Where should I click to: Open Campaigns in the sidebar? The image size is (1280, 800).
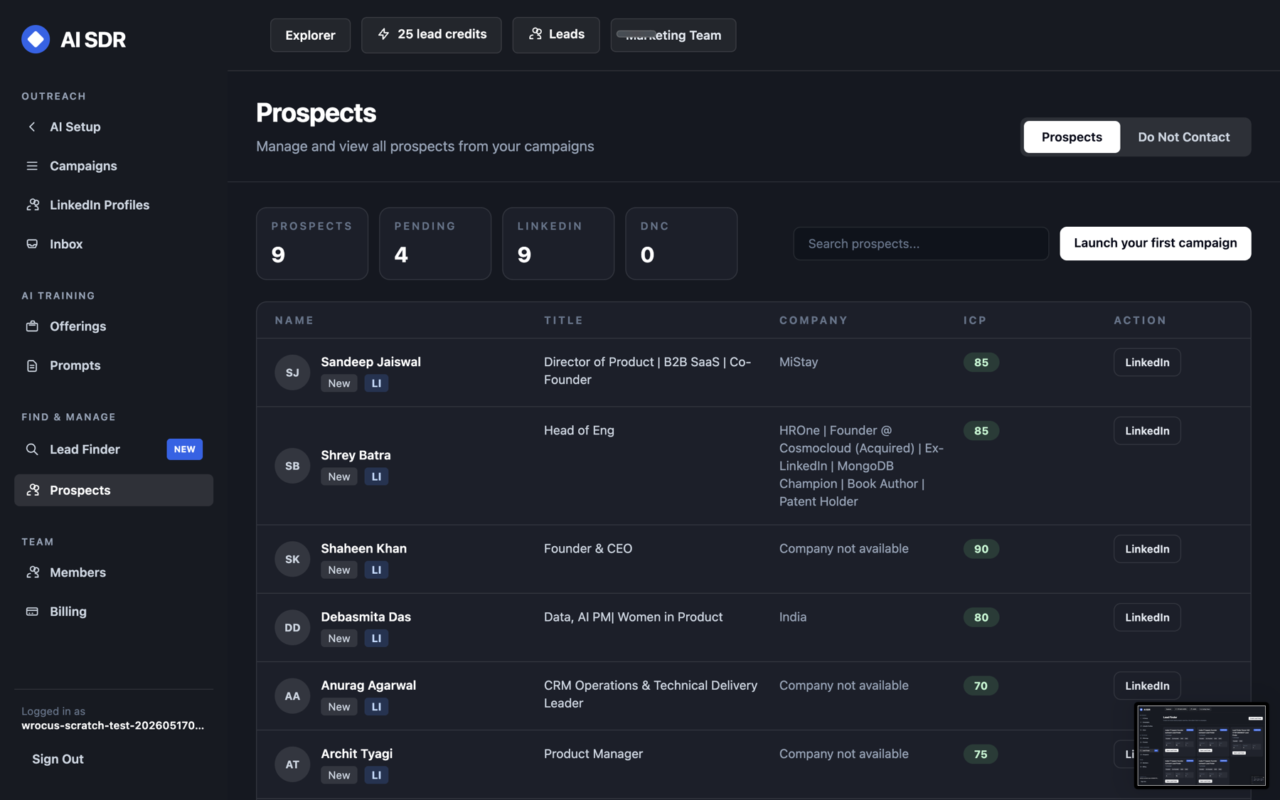pos(114,166)
